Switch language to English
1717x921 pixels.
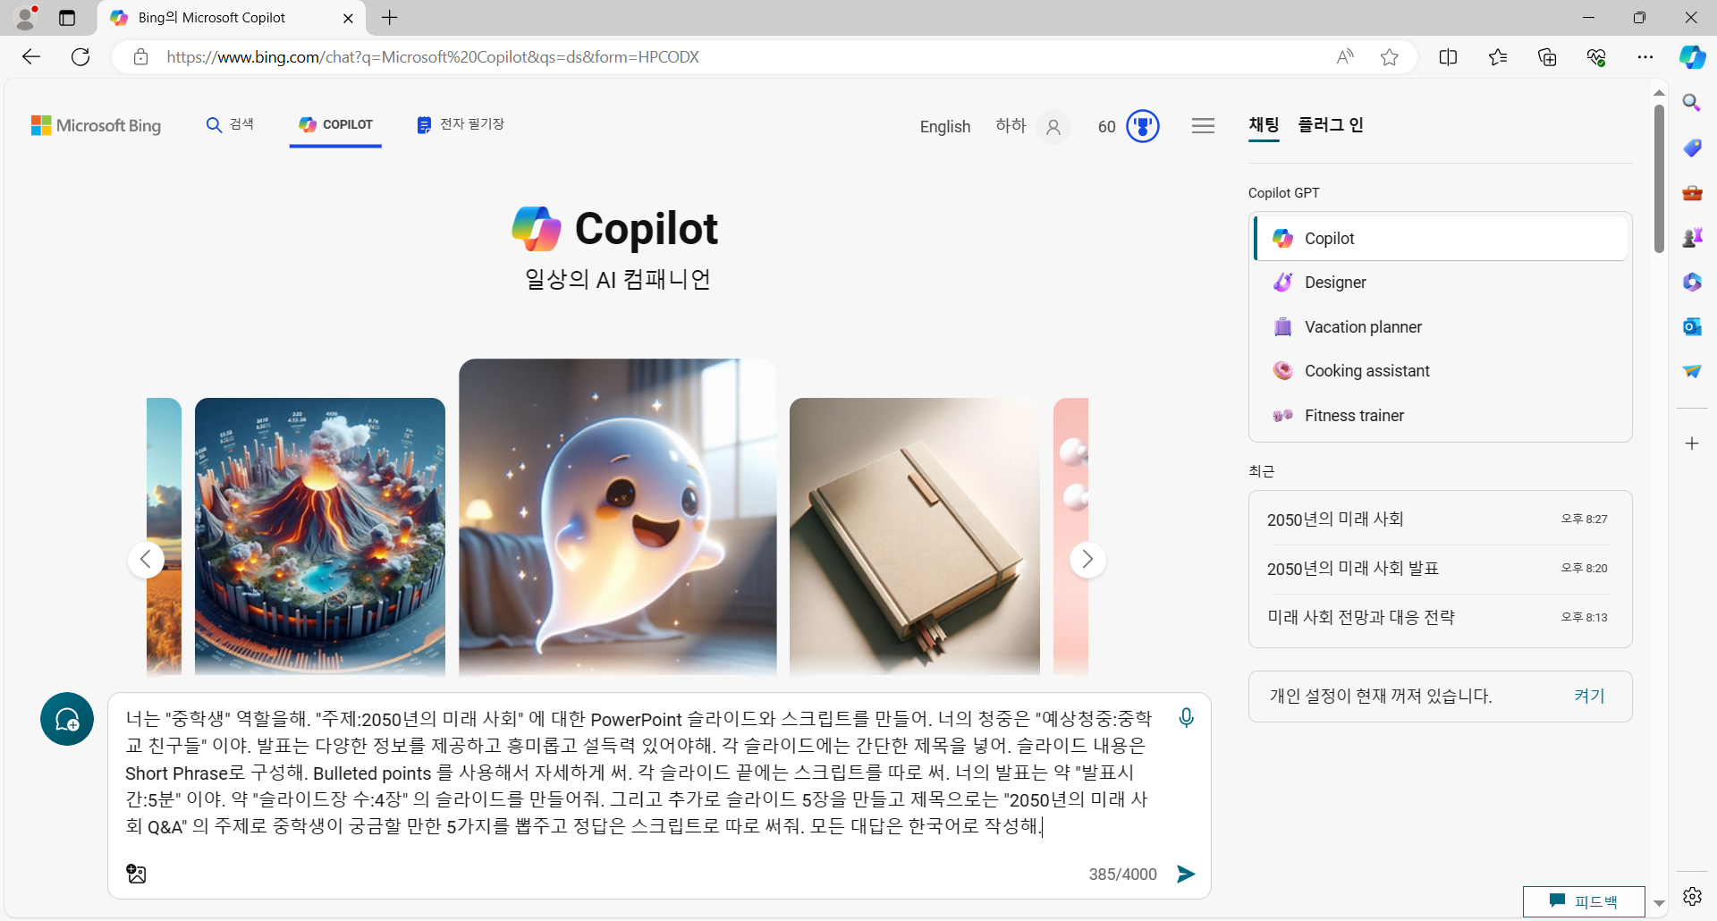[945, 127]
